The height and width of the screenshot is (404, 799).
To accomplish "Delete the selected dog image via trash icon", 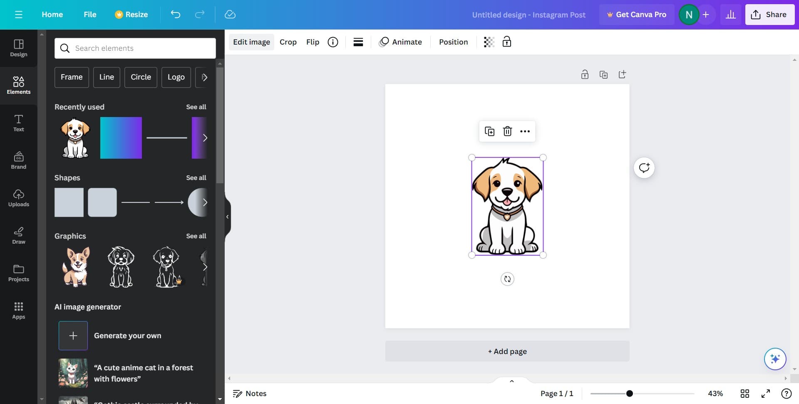I will pos(507,131).
